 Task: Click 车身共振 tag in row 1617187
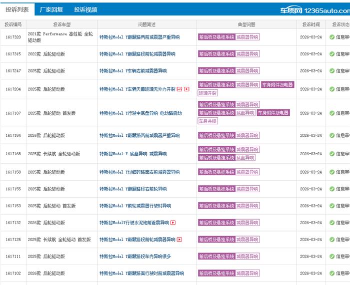[x=208, y=121]
